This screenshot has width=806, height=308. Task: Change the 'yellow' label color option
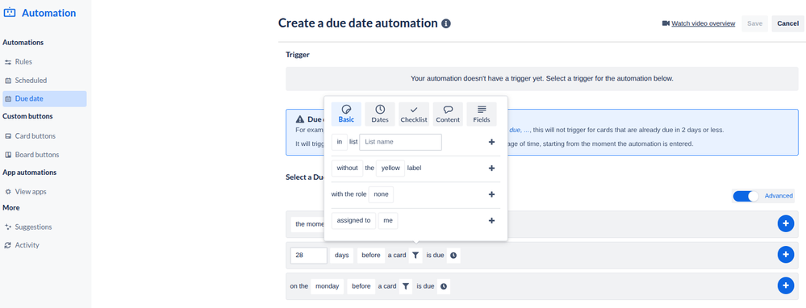[x=390, y=169]
